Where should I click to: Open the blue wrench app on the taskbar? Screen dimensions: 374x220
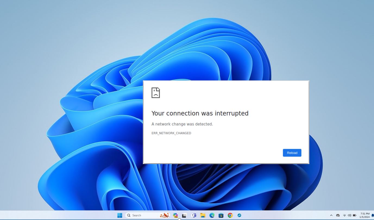pos(239,215)
